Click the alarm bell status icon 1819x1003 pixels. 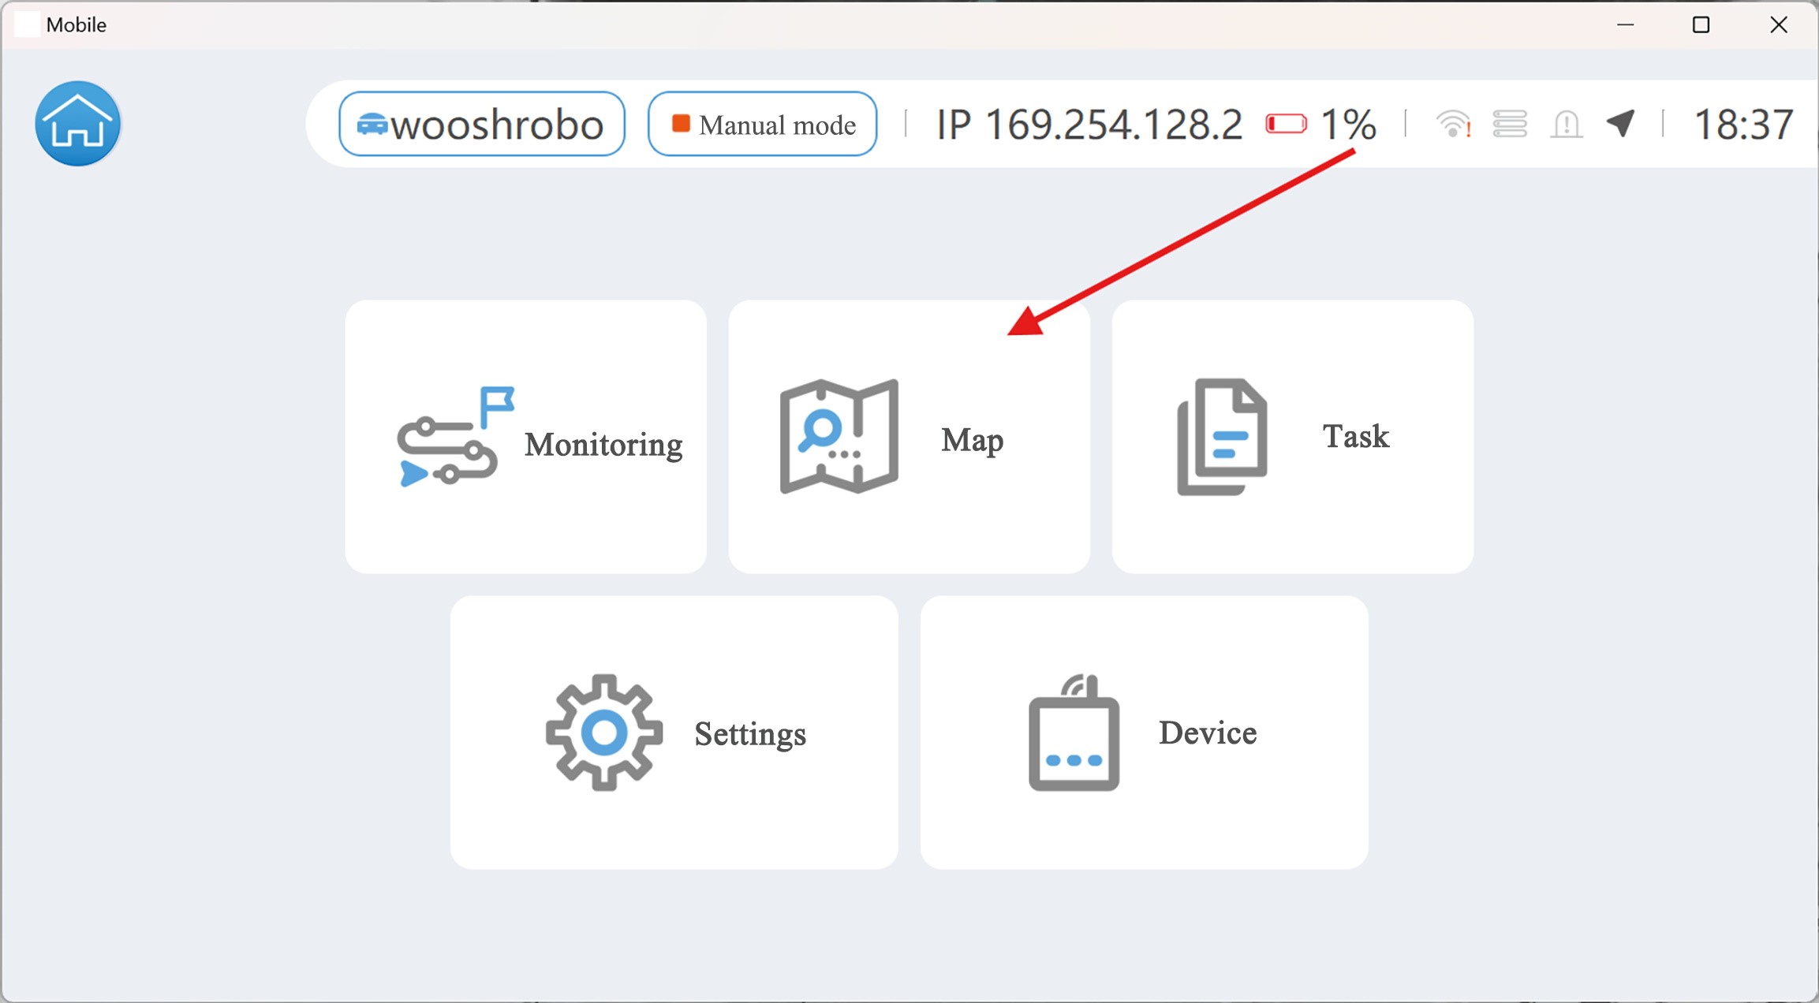[x=1566, y=124]
